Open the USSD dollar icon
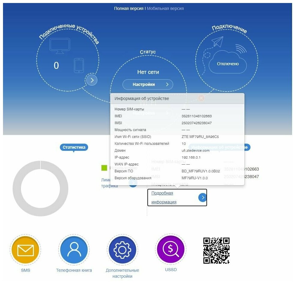Viewport: 296px width, 284px height. [x=171, y=249]
